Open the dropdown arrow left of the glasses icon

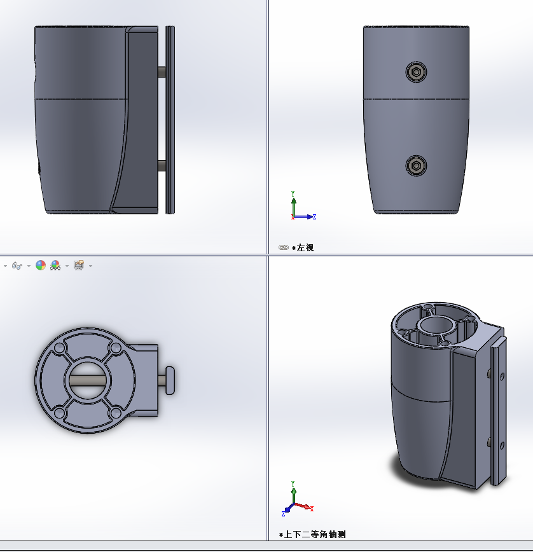pos(5,266)
